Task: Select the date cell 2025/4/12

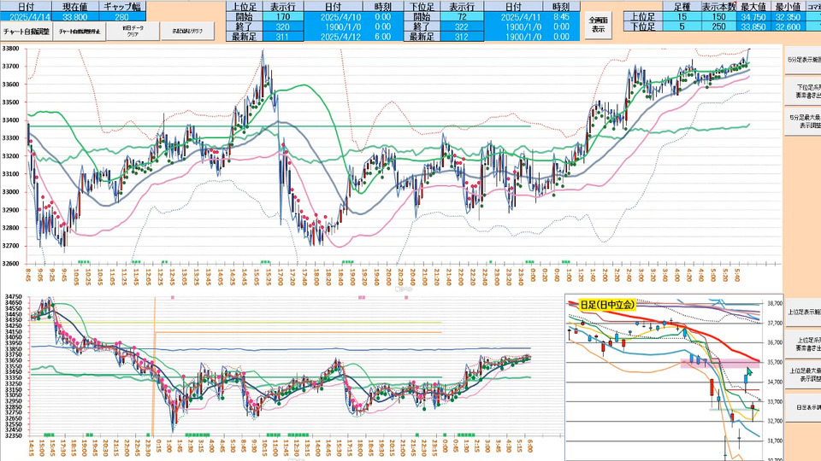Action: (333, 37)
